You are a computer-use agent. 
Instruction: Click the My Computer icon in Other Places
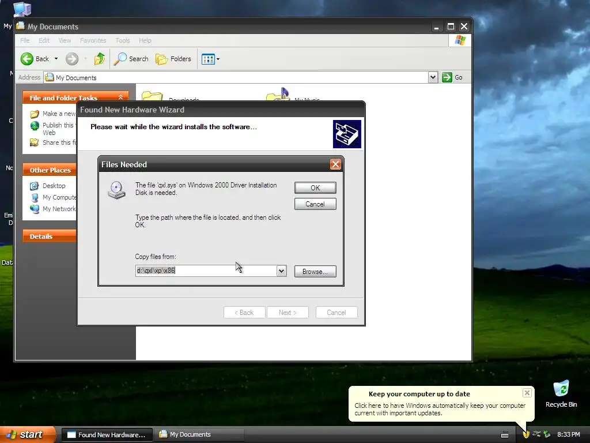pos(34,197)
